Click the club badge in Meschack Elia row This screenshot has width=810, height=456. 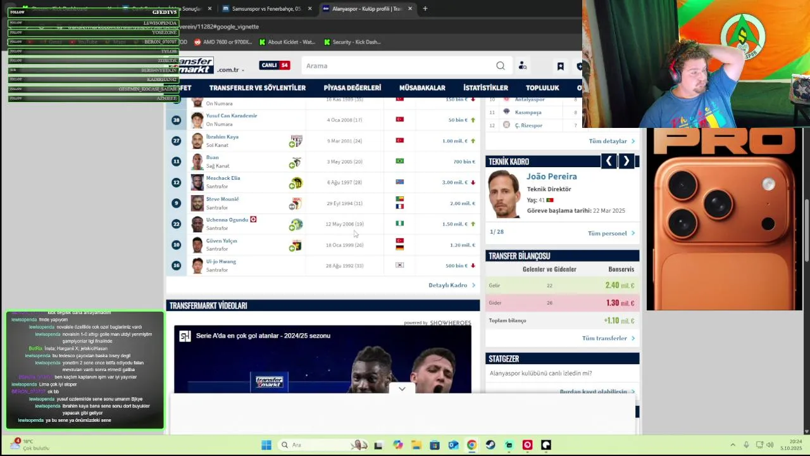coord(296,182)
